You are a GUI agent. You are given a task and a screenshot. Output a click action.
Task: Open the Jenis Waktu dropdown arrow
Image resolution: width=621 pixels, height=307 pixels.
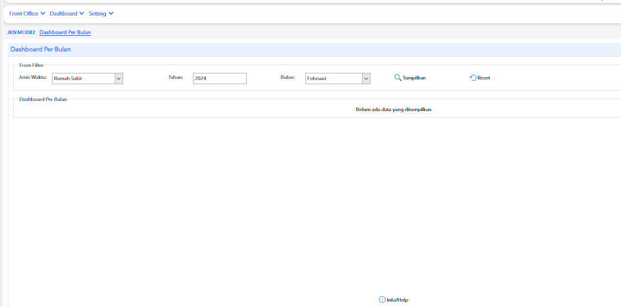pos(119,78)
